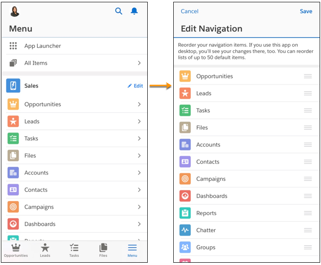Switch to Tasks bottom tab

[x=74, y=250]
